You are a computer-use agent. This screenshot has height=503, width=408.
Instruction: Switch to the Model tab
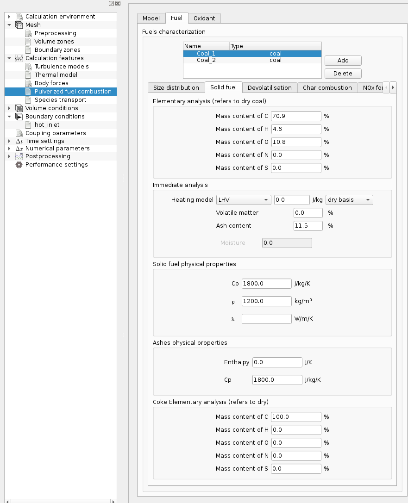click(x=151, y=19)
